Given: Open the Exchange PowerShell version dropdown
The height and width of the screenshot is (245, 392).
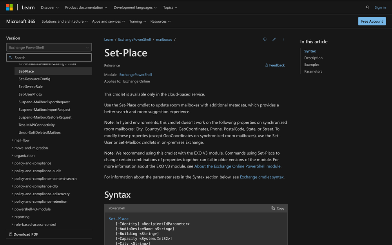Looking at the screenshot, I should pyautogui.click(x=49, y=47).
